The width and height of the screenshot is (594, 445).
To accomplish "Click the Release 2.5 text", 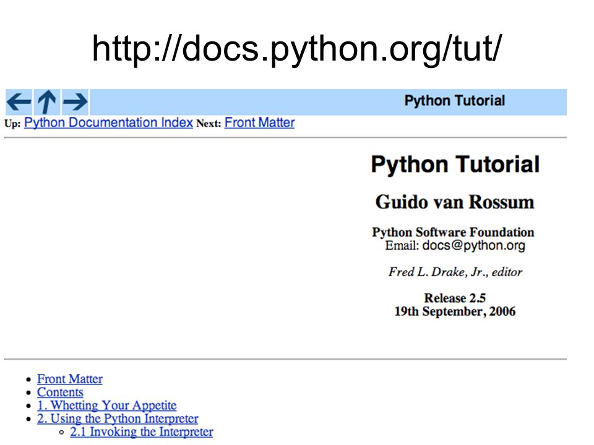I will [455, 298].
